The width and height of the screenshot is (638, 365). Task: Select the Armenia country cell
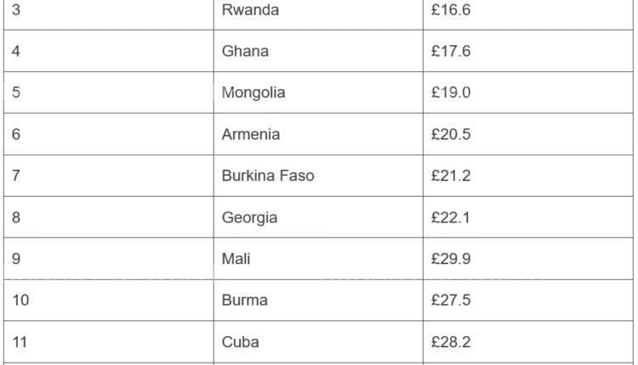tap(250, 134)
